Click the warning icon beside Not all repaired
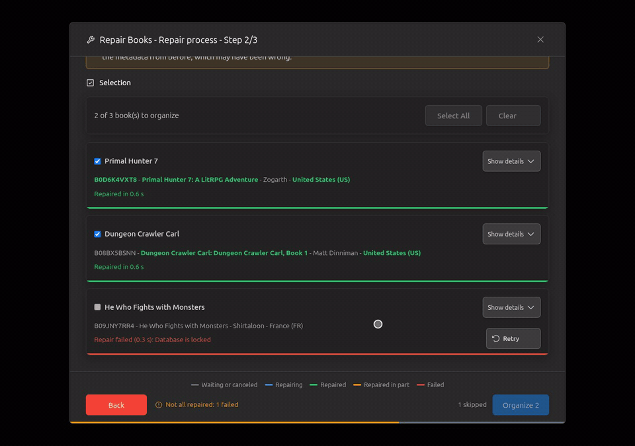The width and height of the screenshot is (635, 446). click(159, 405)
